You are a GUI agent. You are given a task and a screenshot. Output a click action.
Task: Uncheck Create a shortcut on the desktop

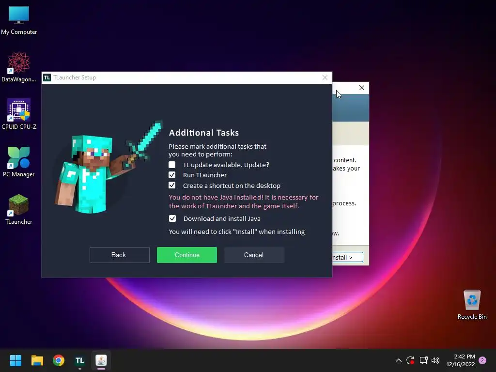[x=172, y=186]
